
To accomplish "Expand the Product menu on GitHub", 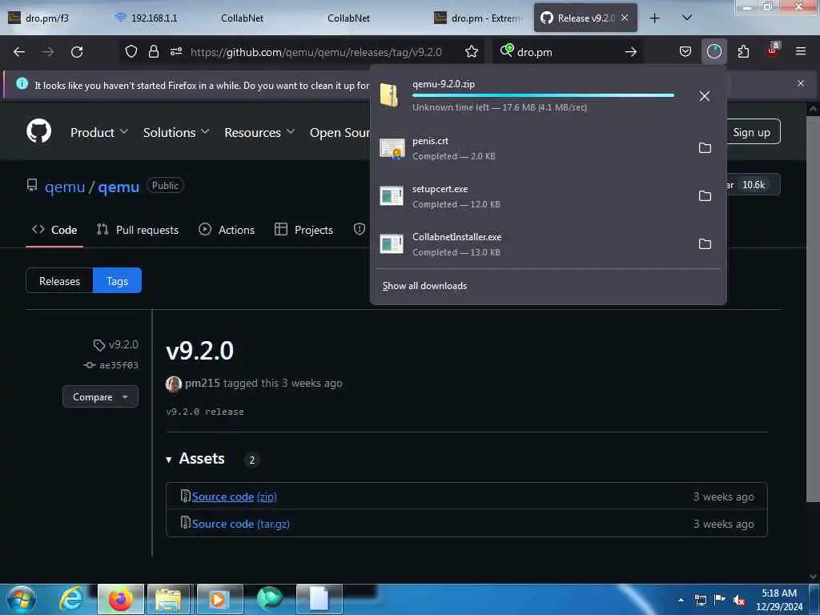I will (x=98, y=132).
